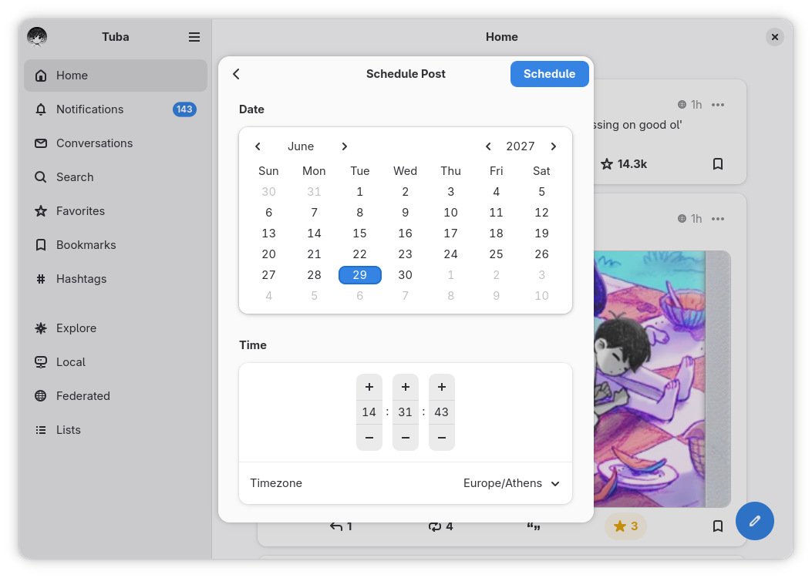Click the 14.3k favorites star
This screenshot has height=578, width=812.
pyautogui.click(x=624, y=164)
